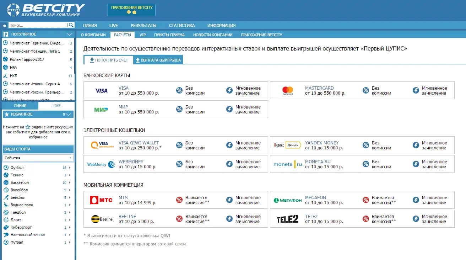
Task: Open the ИНФОРМАЦИЯ menu item
Action: pyautogui.click(x=222, y=26)
